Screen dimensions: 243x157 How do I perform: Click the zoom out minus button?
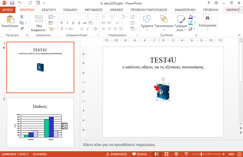pos(194,154)
